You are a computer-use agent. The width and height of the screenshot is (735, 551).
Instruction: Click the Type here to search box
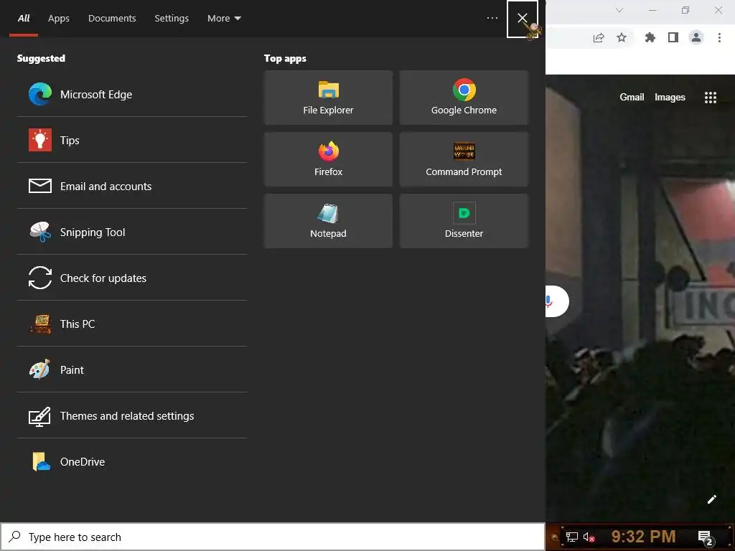pos(273,537)
